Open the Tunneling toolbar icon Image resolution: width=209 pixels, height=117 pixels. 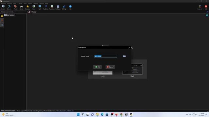[52, 7]
